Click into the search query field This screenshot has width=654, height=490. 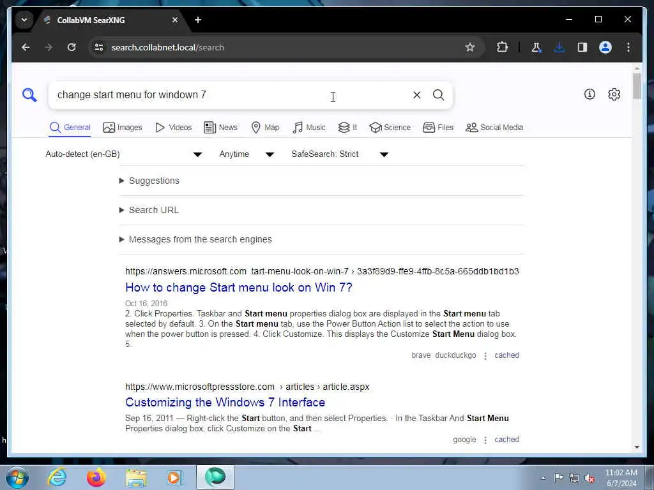(x=229, y=95)
